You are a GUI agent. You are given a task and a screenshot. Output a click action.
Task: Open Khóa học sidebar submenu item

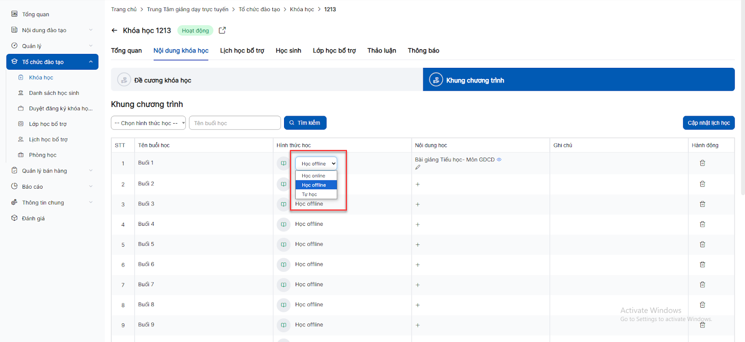pyautogui.click(x=41, y=78)
